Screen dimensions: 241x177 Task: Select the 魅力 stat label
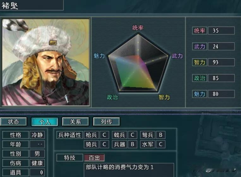[x=200, y=94]
